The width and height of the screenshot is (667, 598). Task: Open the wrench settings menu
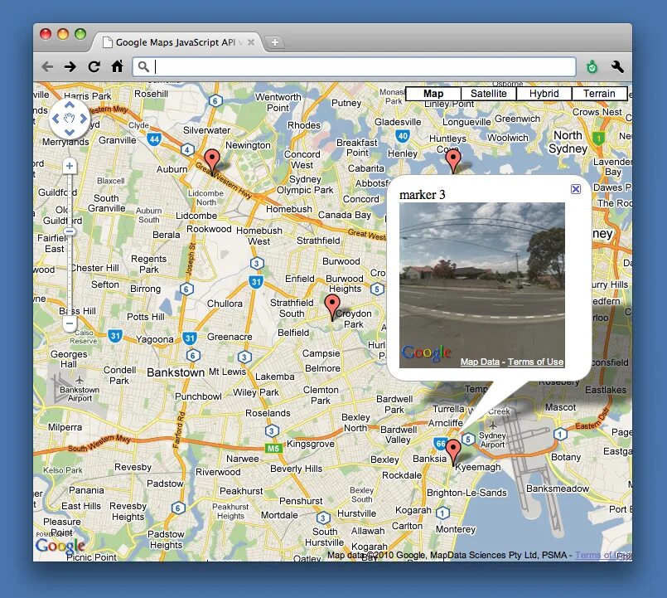[x=617, y=66]
